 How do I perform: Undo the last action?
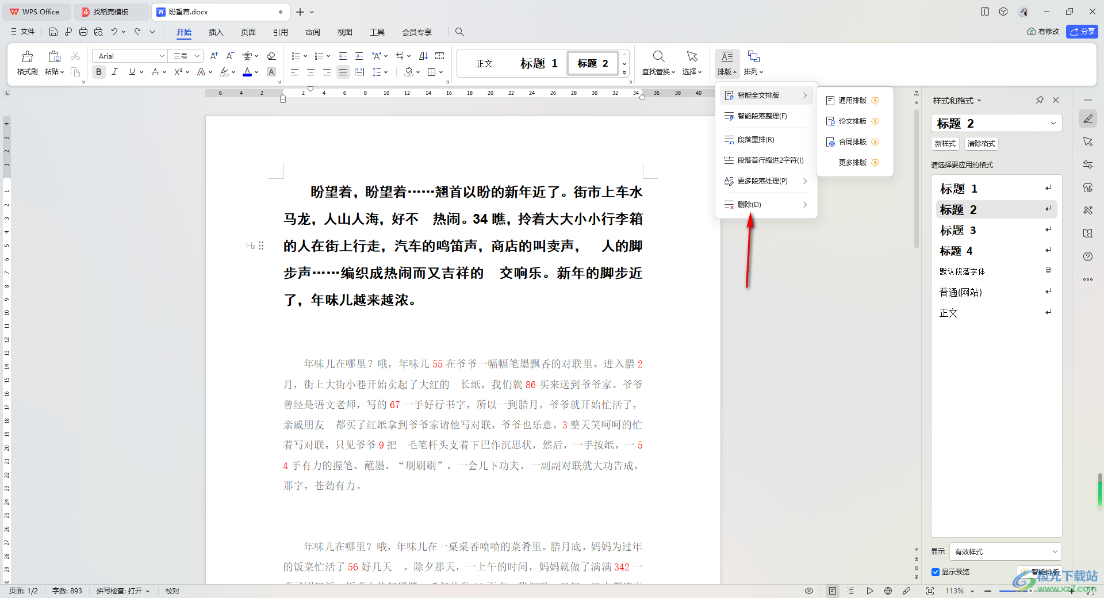click(114, 32)
